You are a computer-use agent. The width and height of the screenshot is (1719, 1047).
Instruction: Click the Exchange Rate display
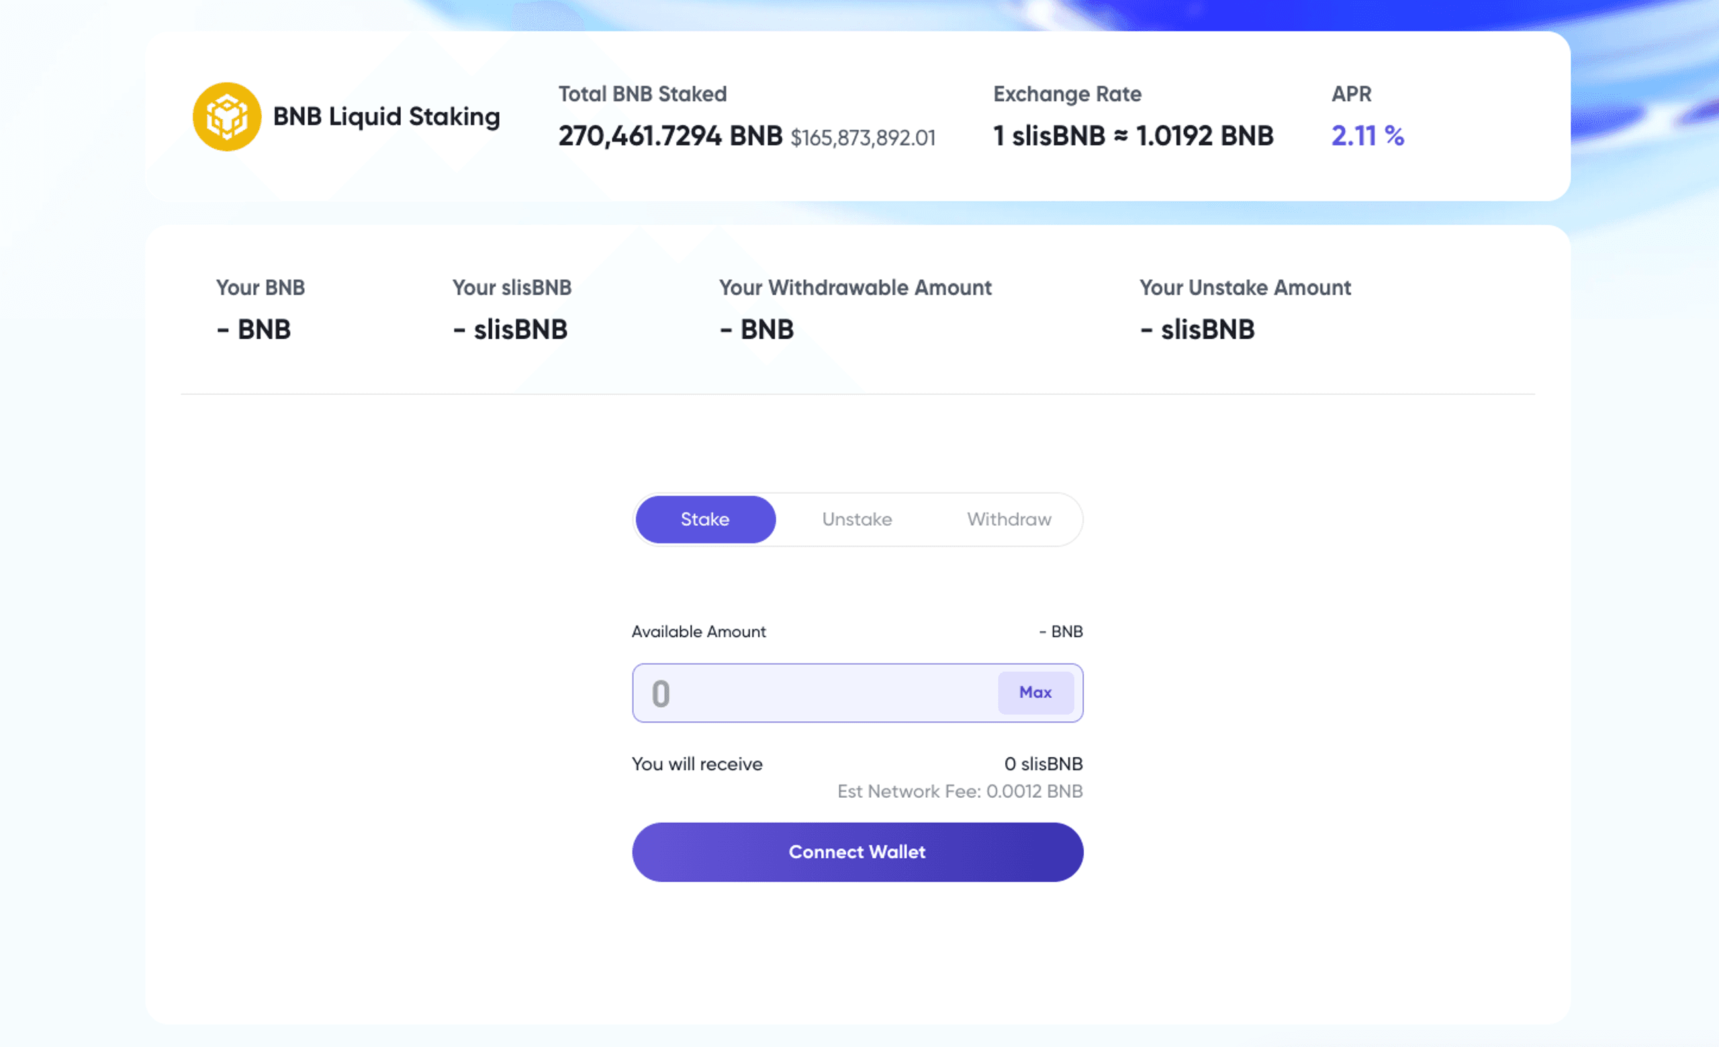click(1131, 137)
